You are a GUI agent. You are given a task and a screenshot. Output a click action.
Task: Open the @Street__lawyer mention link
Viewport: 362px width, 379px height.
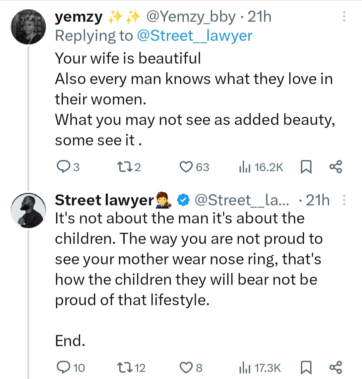[194, 36]
